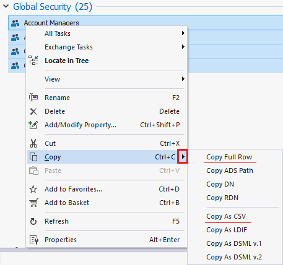Image resolution: width=283 pixels, height=265 pixels.
Task: Select the Account Managers row
Action: [x=146, y=23]
